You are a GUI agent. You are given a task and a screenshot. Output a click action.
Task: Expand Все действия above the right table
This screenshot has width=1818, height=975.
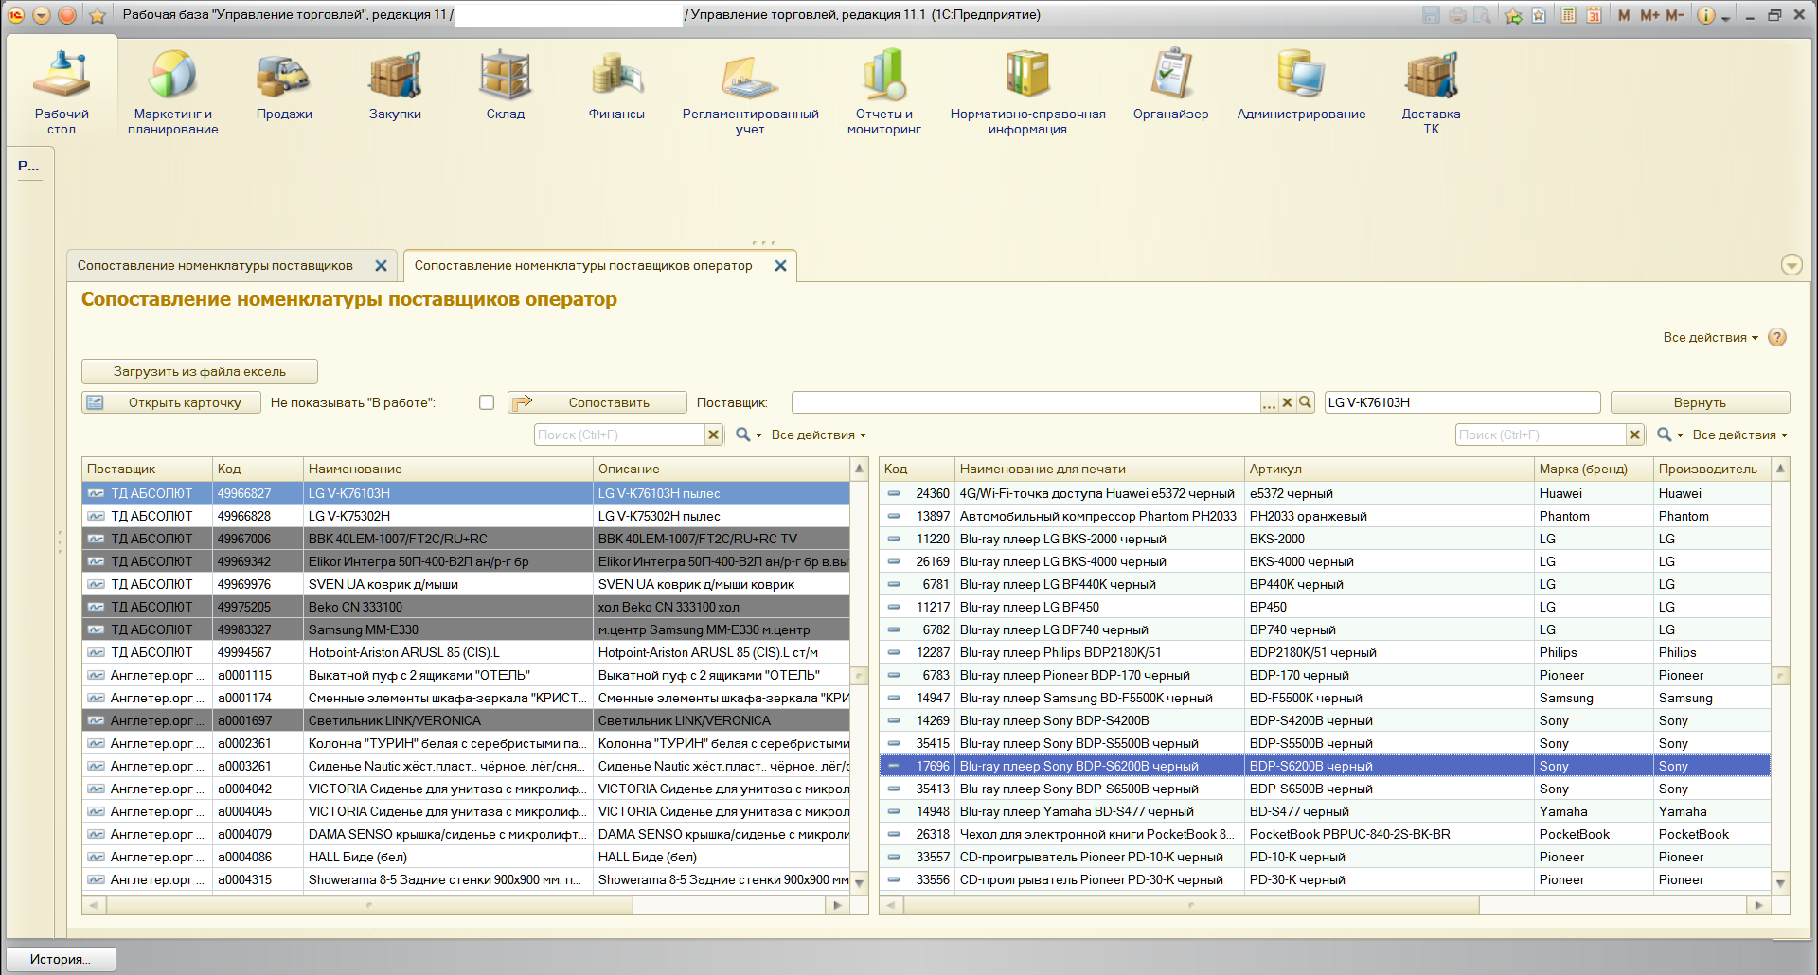click(1739, 435)
